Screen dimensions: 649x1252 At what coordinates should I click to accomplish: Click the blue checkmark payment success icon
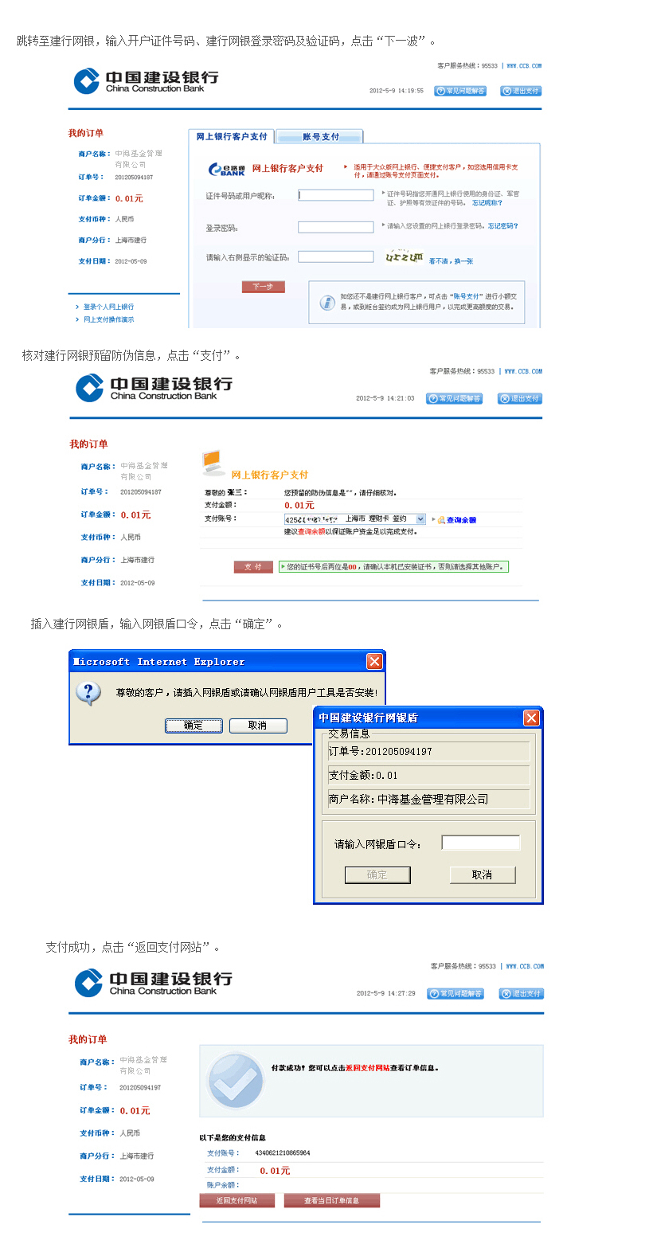point(235,1081)
